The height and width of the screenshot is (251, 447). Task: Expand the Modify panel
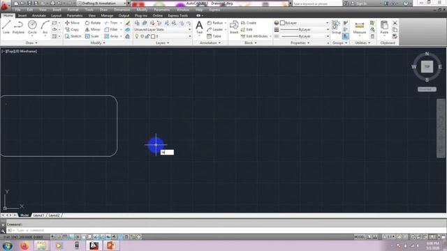[x=98, y=43]
